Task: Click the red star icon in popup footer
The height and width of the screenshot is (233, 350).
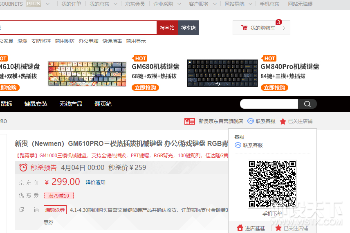Action: [278, 228]
